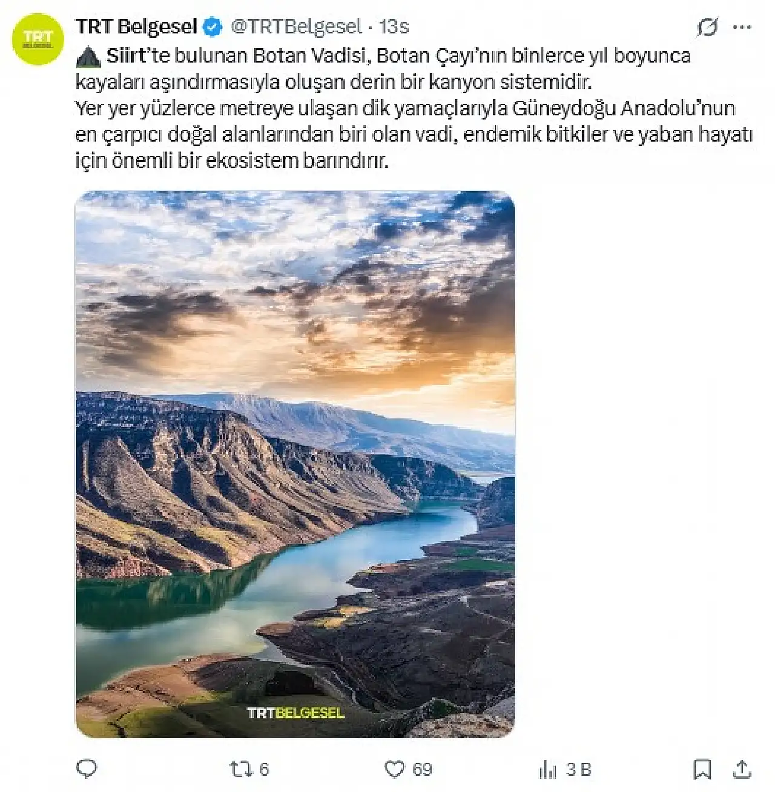Click the TRT Belgesel display name
Screen dimensions: 775x792
136,27
